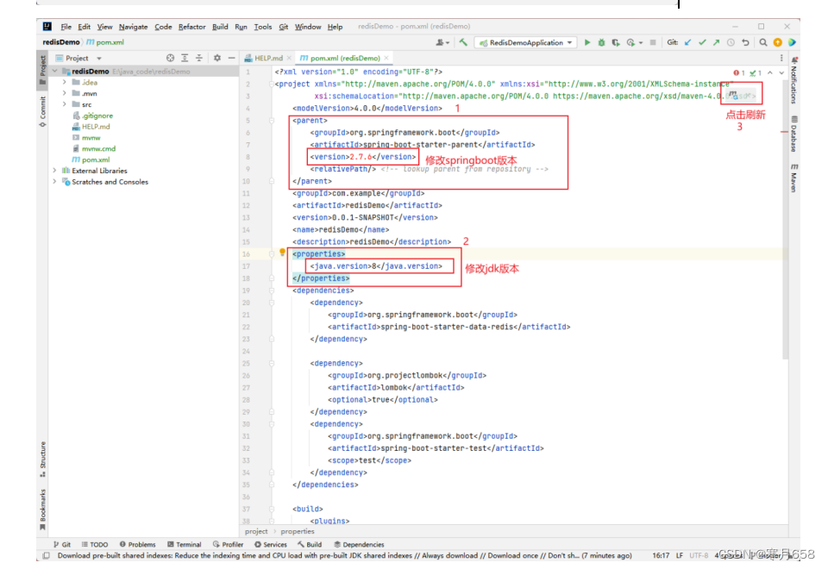
Task: Update project with Git blue arrow
Action: coord(687,42)
